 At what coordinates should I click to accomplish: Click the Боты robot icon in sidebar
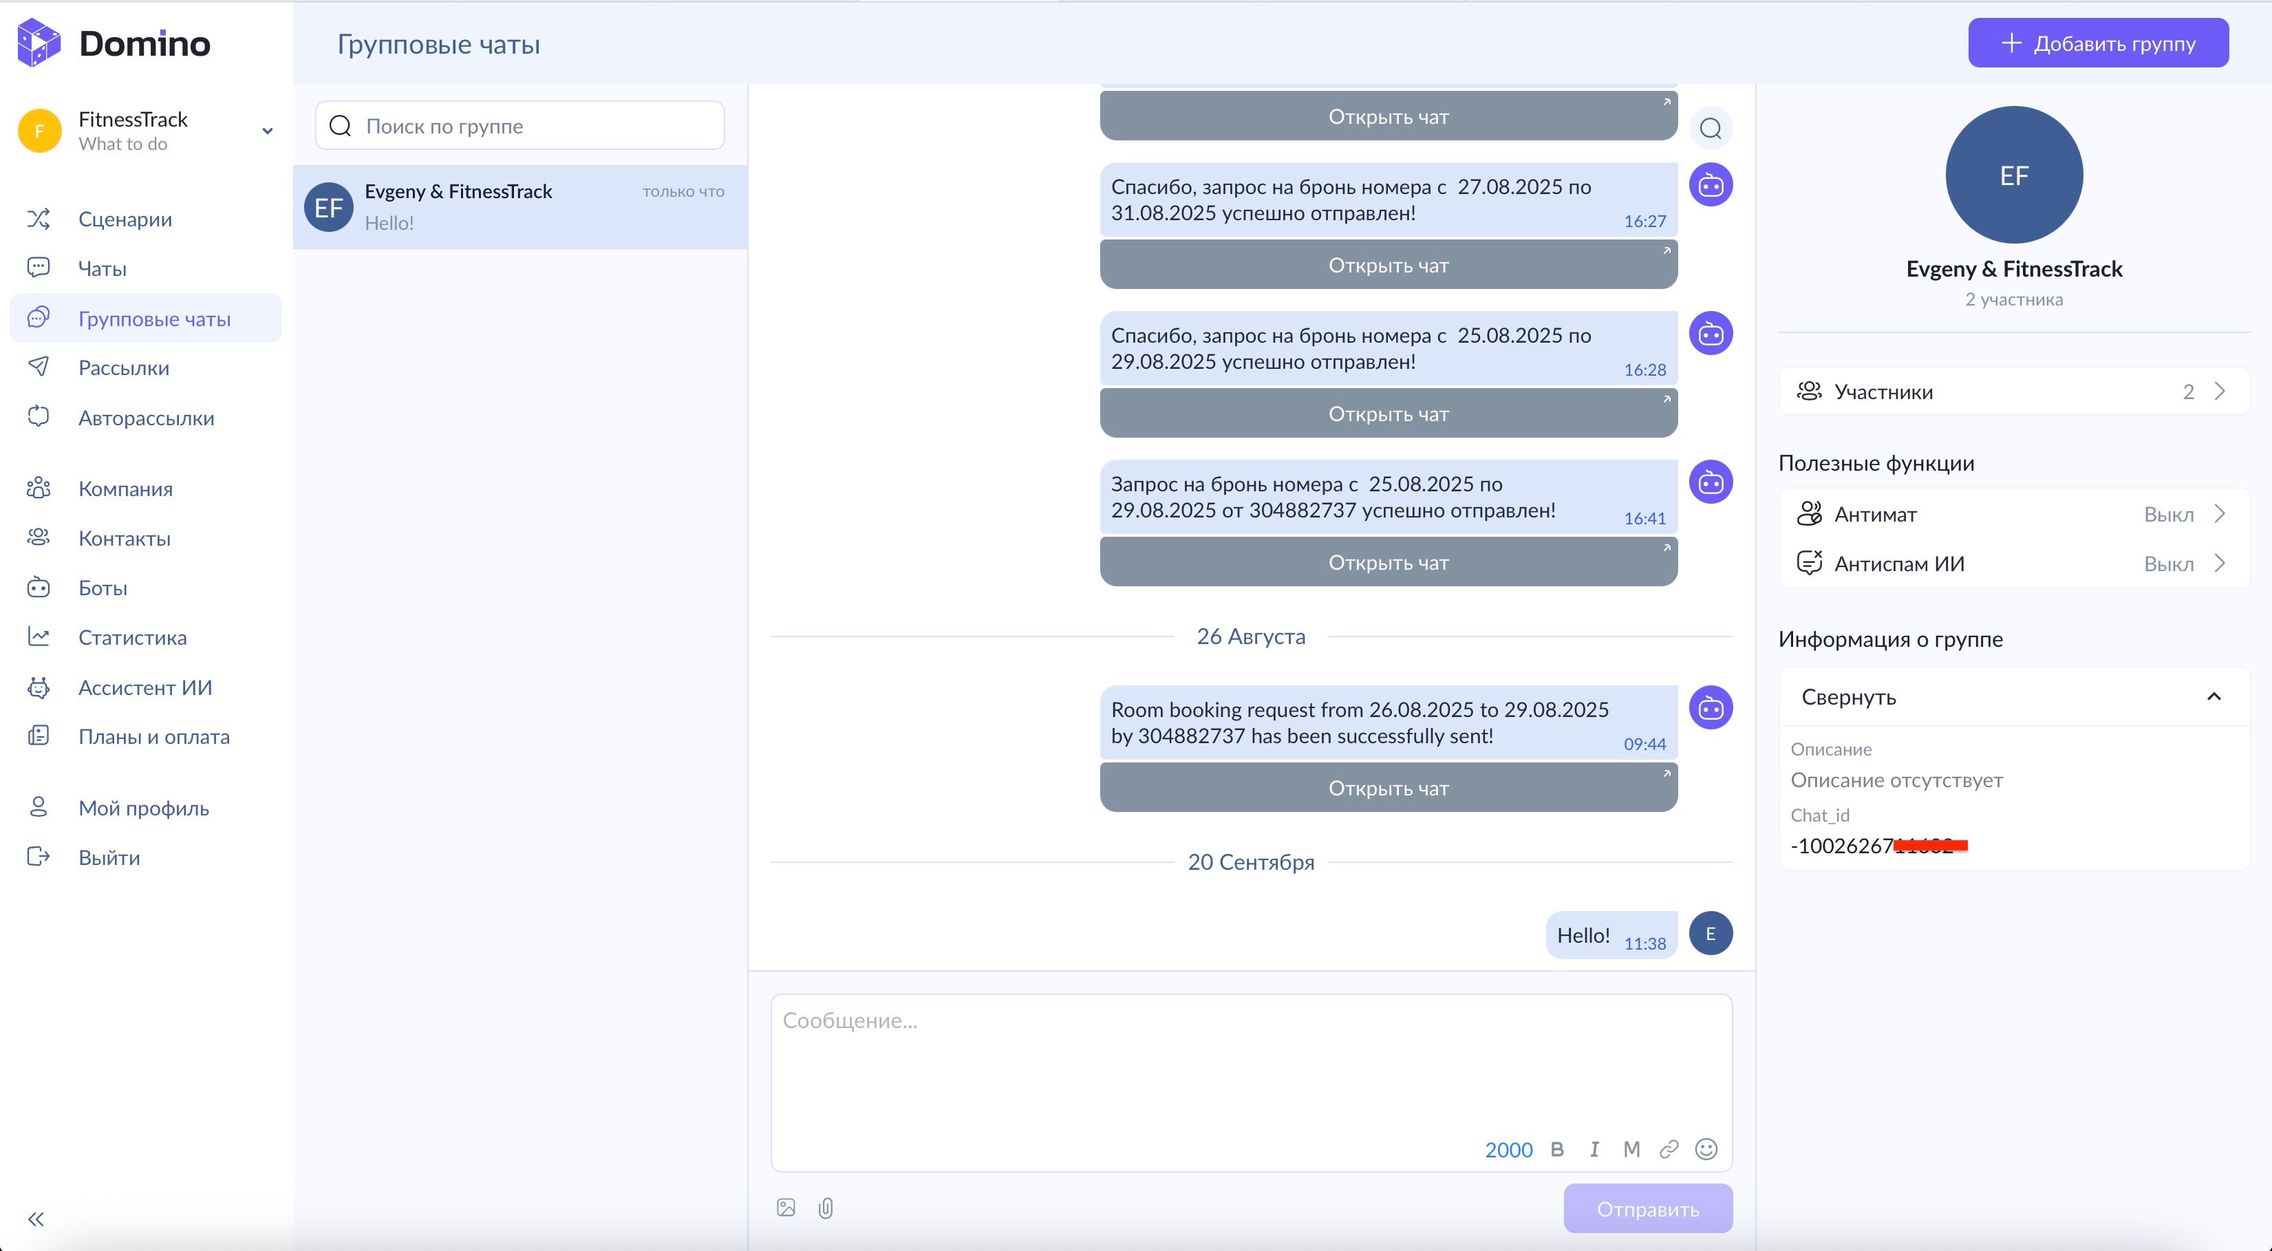click(38, 588)
